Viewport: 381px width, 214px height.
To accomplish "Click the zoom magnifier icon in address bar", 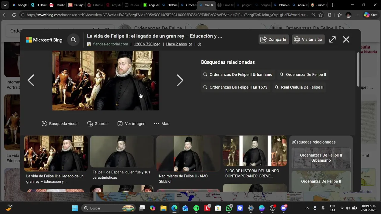I will coord(313,15).
